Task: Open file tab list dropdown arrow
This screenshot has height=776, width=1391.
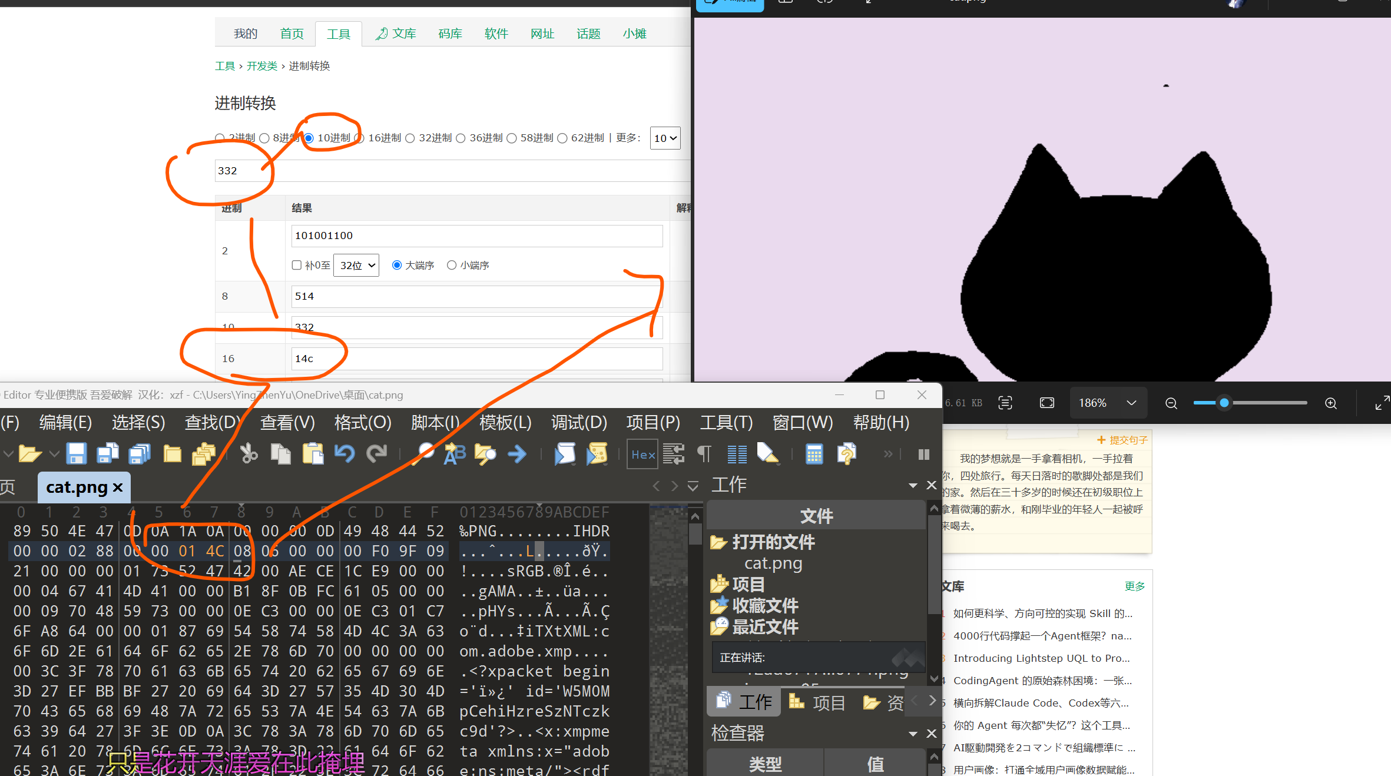Action: [693, 486]
